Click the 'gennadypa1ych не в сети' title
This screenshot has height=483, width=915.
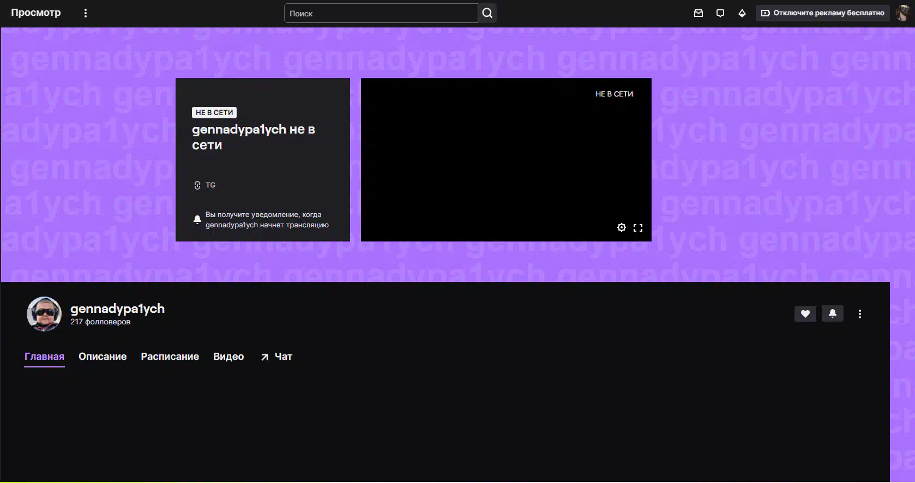254,137
